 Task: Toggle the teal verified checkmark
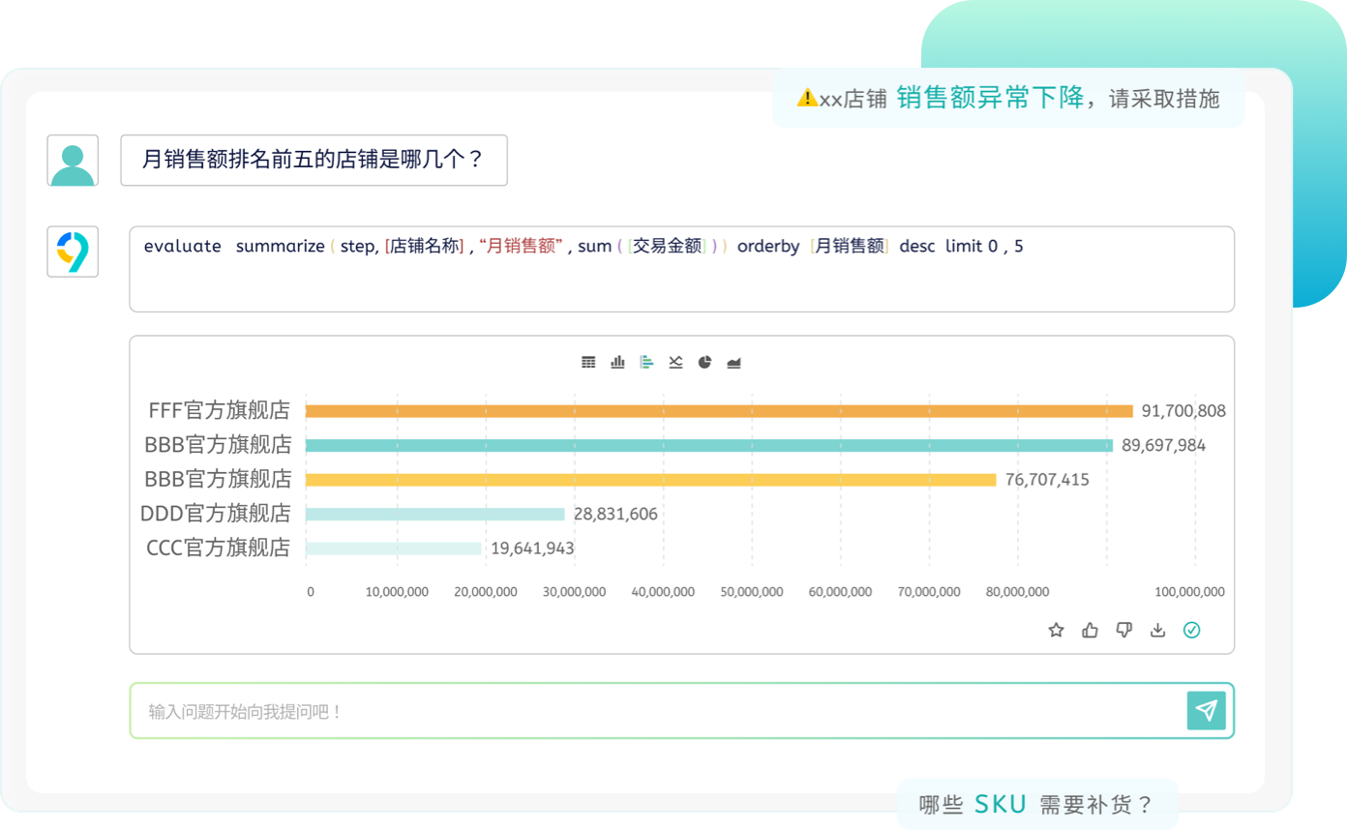tap(1192, 630)
